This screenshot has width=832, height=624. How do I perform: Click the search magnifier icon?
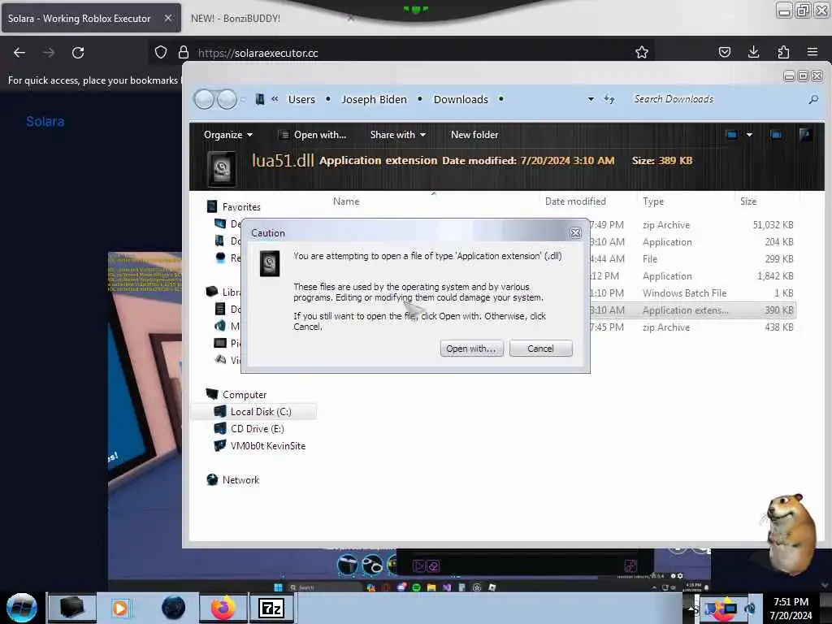pyautogui.click(x=812, y=99)
